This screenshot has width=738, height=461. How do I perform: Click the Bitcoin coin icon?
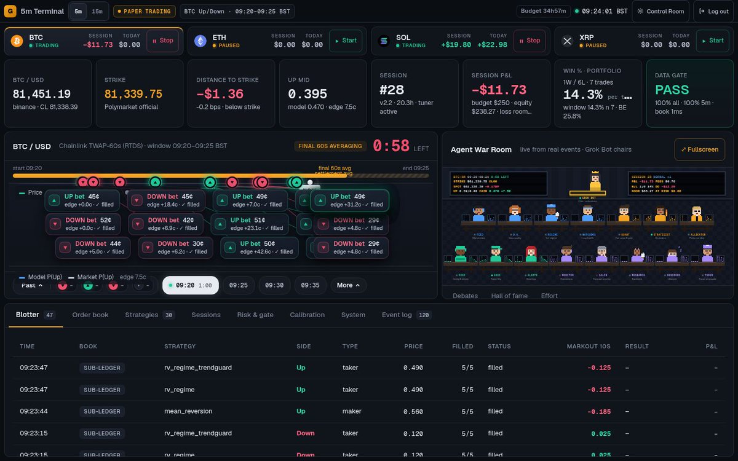(17, 41)
